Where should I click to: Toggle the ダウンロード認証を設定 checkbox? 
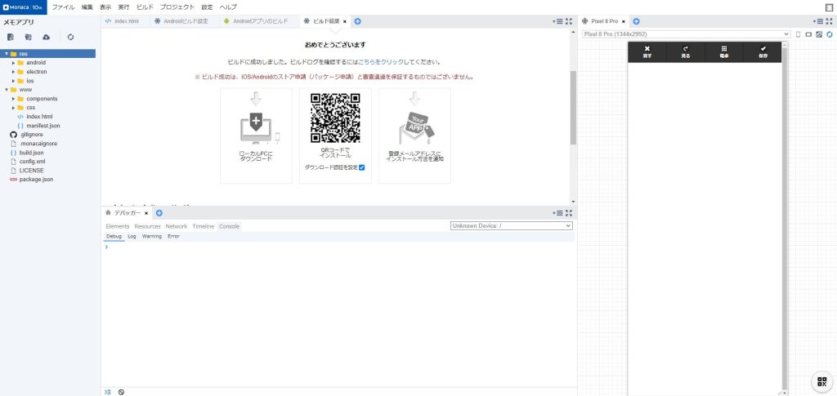(x=361, y=167)
